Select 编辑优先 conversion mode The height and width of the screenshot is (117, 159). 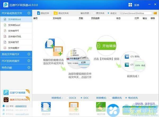click(110, 98)
